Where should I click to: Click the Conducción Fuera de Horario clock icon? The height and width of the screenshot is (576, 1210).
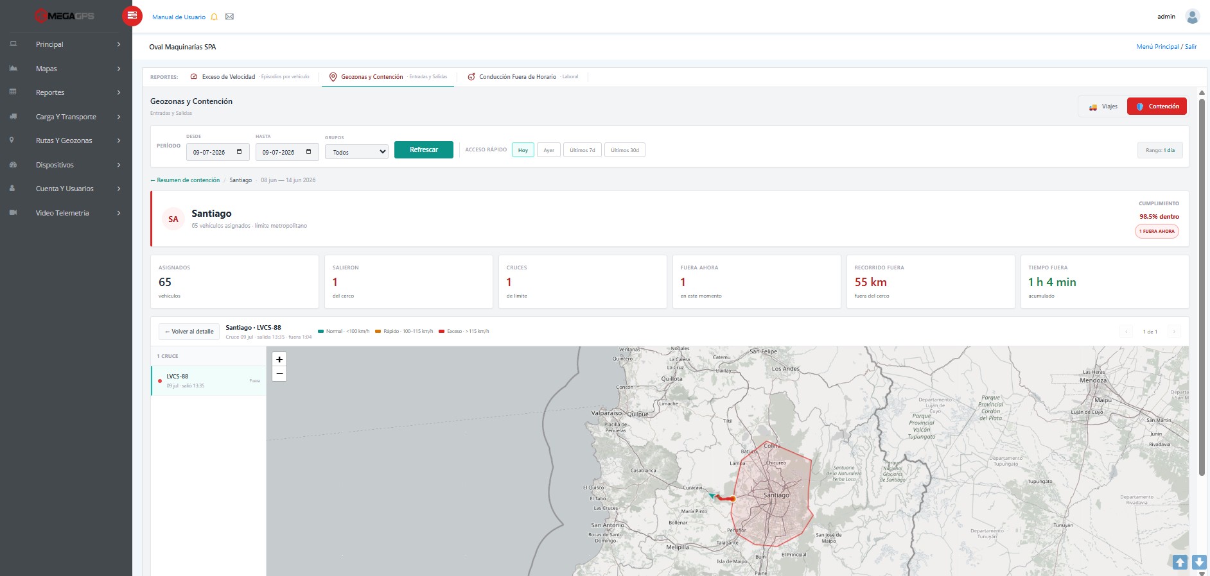471,76
